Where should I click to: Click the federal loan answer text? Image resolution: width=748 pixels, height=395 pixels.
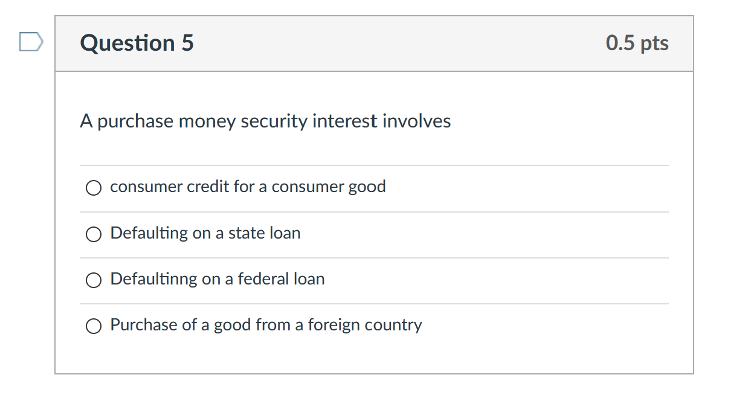217,279
